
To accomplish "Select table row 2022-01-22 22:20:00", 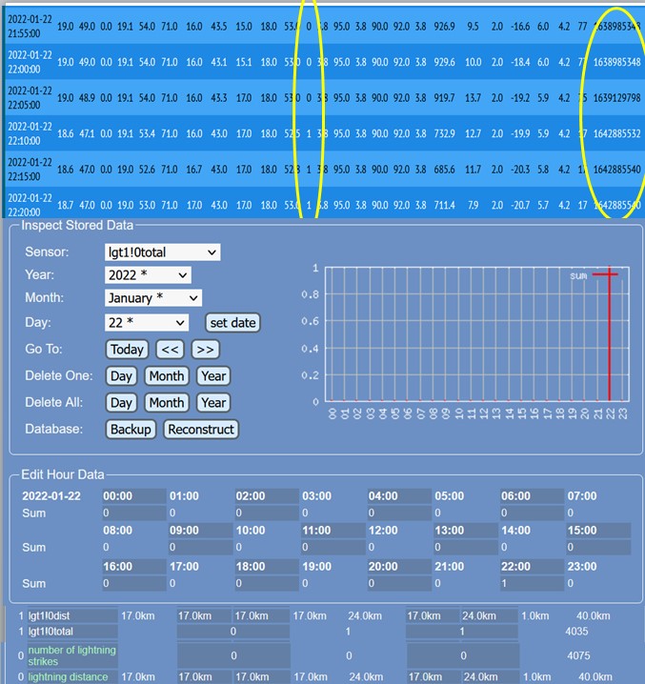I will [x=323, y=204].
